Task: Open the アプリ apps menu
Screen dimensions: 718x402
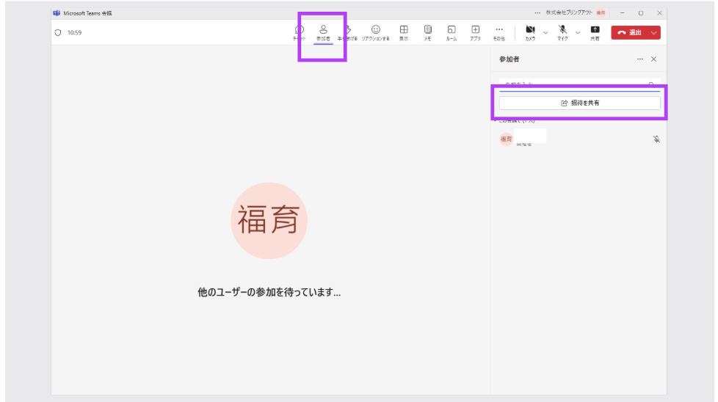Action: [x=475, y=33]
